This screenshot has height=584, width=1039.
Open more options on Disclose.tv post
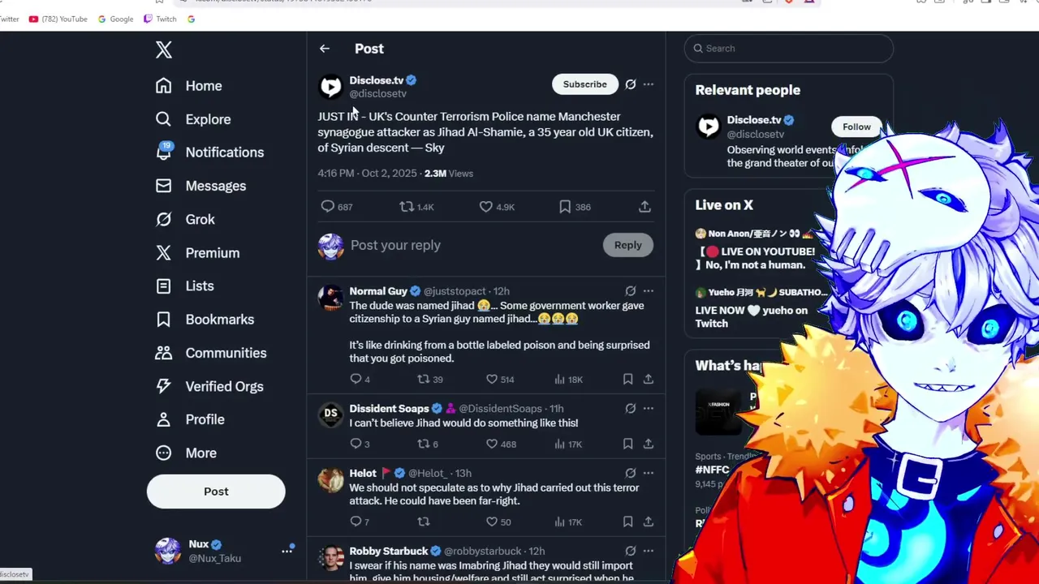pyautogui.click(x=649, y=84)
